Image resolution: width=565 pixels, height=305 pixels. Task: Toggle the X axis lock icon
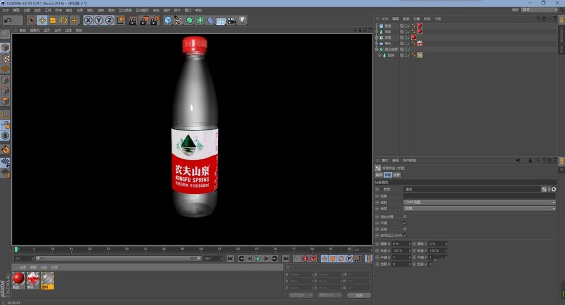88,20
